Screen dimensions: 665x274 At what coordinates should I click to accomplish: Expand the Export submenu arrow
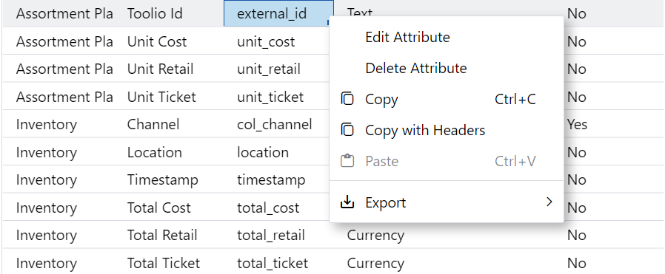(x=549, y=202)
